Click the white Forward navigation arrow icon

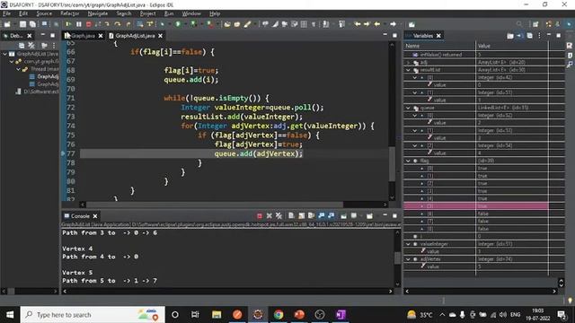(393, 24)
